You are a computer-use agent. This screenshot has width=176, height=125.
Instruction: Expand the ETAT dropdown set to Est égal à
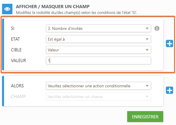tap(98, 39)
